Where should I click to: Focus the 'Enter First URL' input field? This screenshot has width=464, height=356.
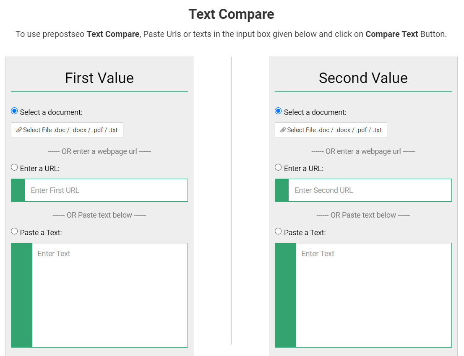tap(106, 190)
